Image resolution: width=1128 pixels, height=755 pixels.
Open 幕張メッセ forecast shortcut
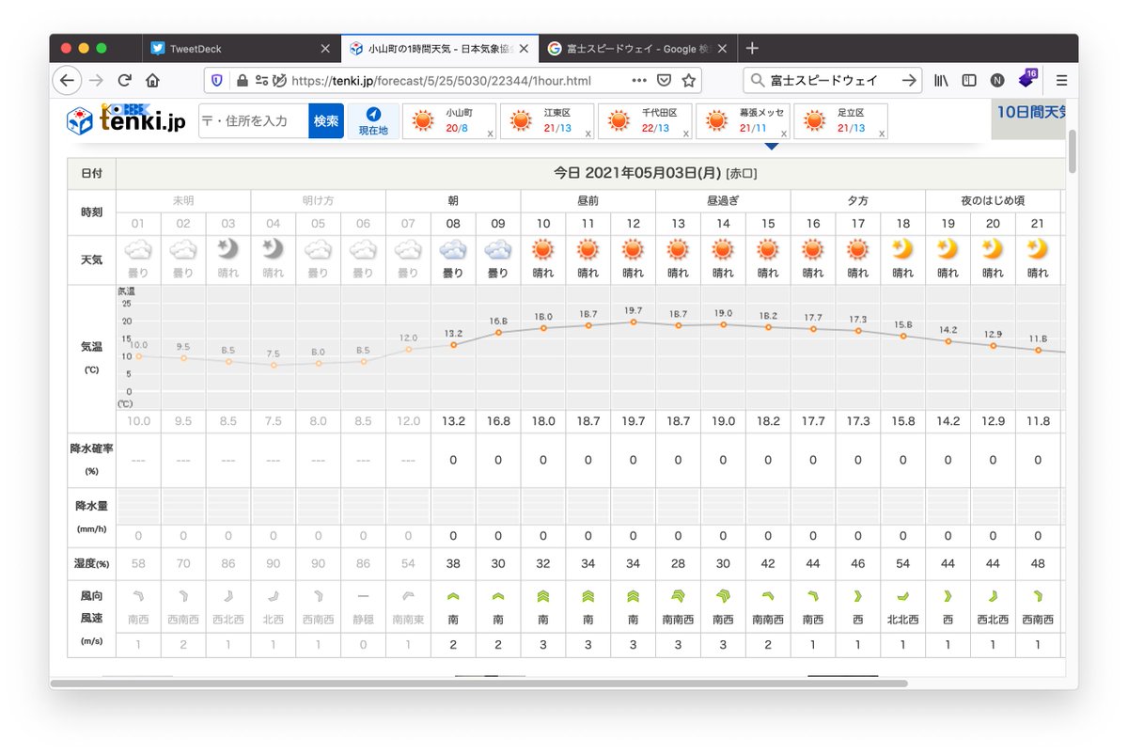point(741,120)
